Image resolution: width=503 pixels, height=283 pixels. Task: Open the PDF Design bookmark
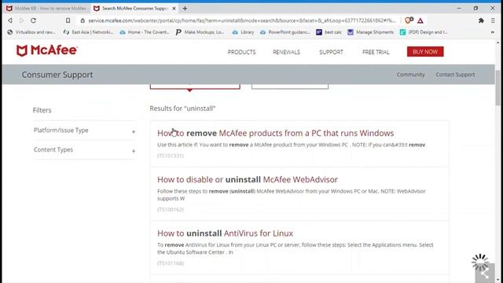(424, 32)
